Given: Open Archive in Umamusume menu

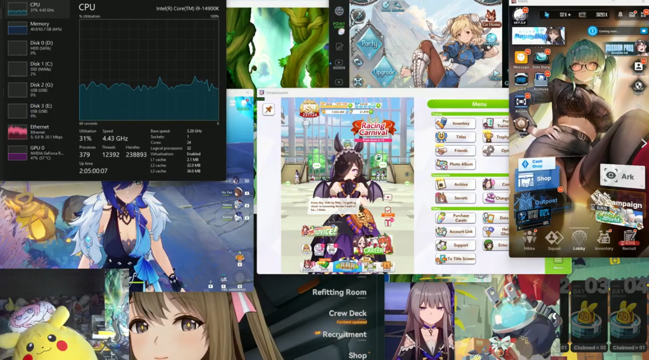Looking at the screenshot, I should coord(455,184).
